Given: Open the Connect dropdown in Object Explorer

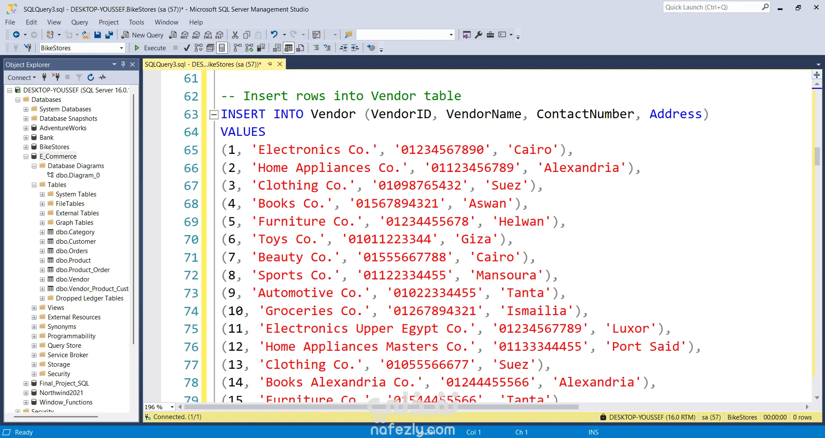Looking at the screenshot, I should pyautogui.click(x=21, y=77).
